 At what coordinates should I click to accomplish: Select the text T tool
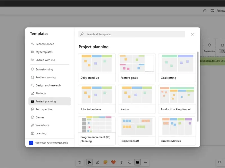[x=121, y=162]
